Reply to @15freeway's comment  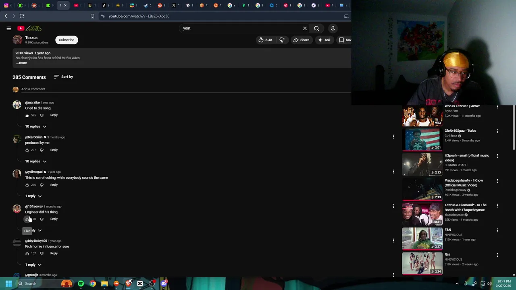(x=54, y=219)
